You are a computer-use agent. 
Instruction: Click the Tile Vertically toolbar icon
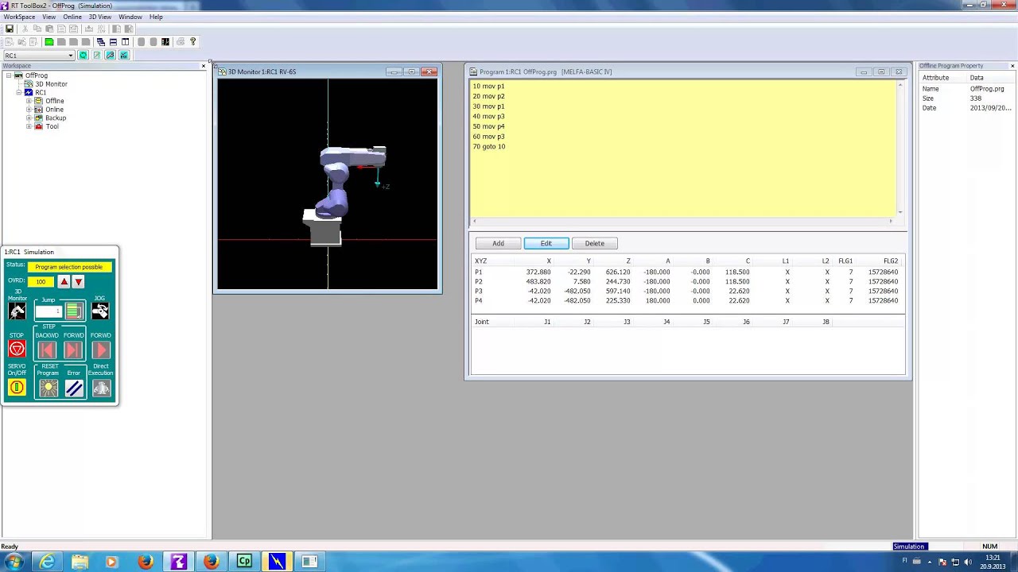[x=125, y=42]
